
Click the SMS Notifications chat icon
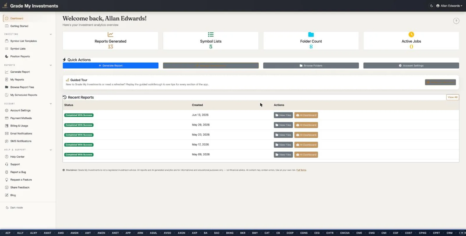coord(7,141)
